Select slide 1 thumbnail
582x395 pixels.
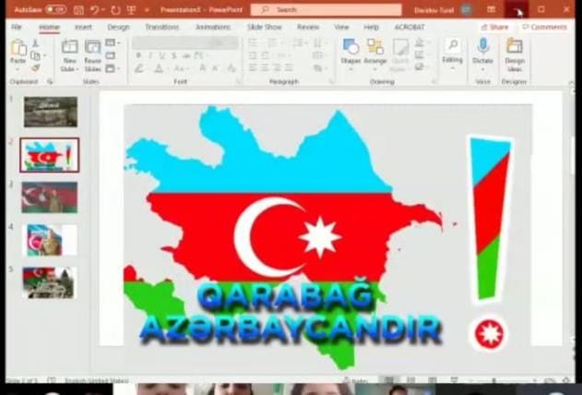51,112
